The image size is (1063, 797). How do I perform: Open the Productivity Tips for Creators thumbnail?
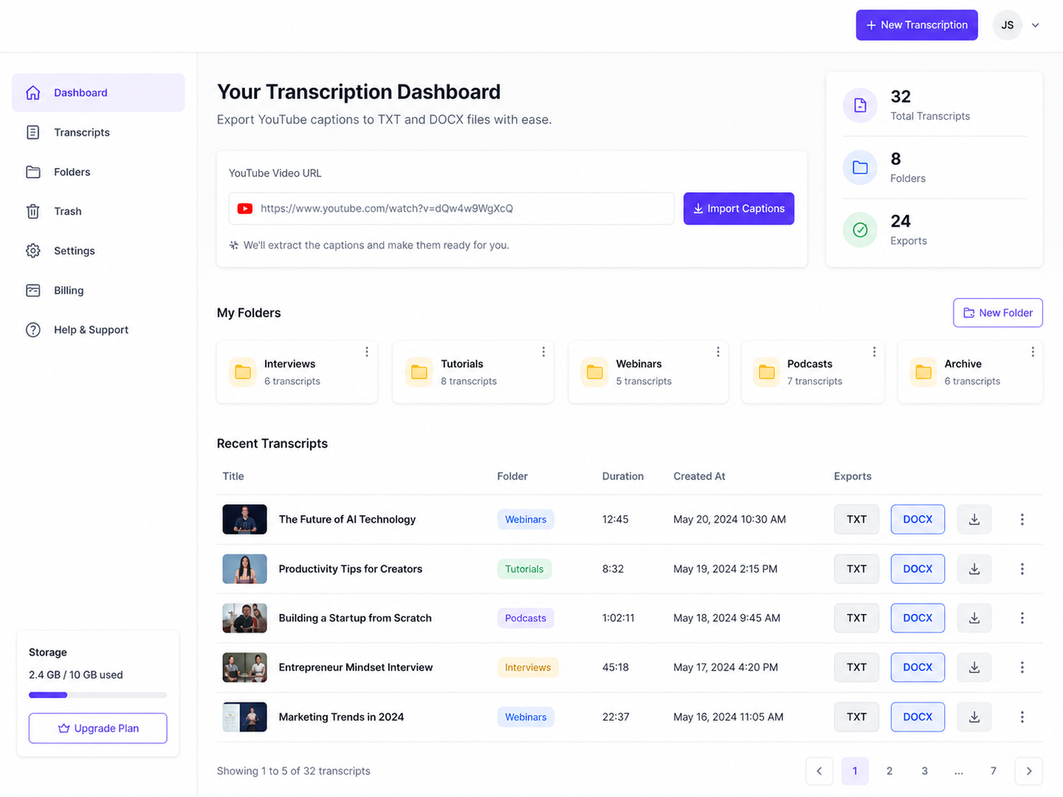pyautogui.click(x=244, y=569)
